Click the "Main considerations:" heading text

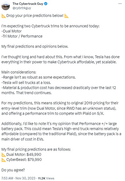[x=19, y=72]
